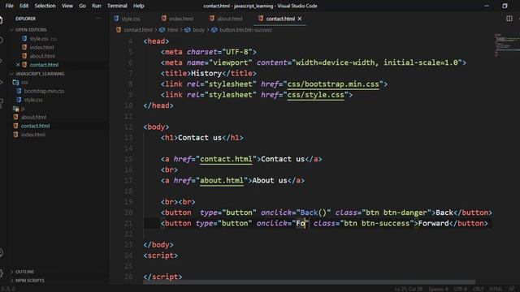Open the Terminal menu
Screen dimensions: 520x292
click(117, 6)
